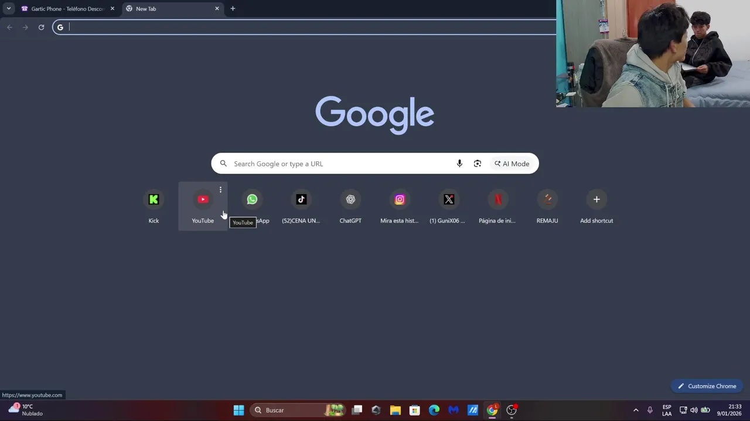Open a new tab with the plus button
Image resolution: width=750 pixels, height=421 pixels.
coord(233,9)
